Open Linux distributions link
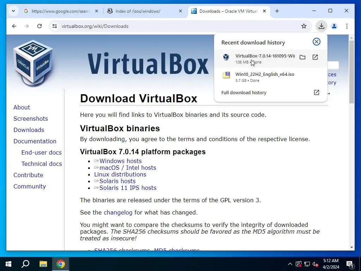This screenshot has width=361, height=271. (120, 174)
